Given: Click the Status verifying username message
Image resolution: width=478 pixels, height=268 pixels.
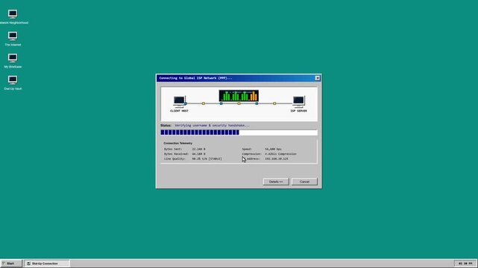Looking at the screenshot, I should pos(213,125).
